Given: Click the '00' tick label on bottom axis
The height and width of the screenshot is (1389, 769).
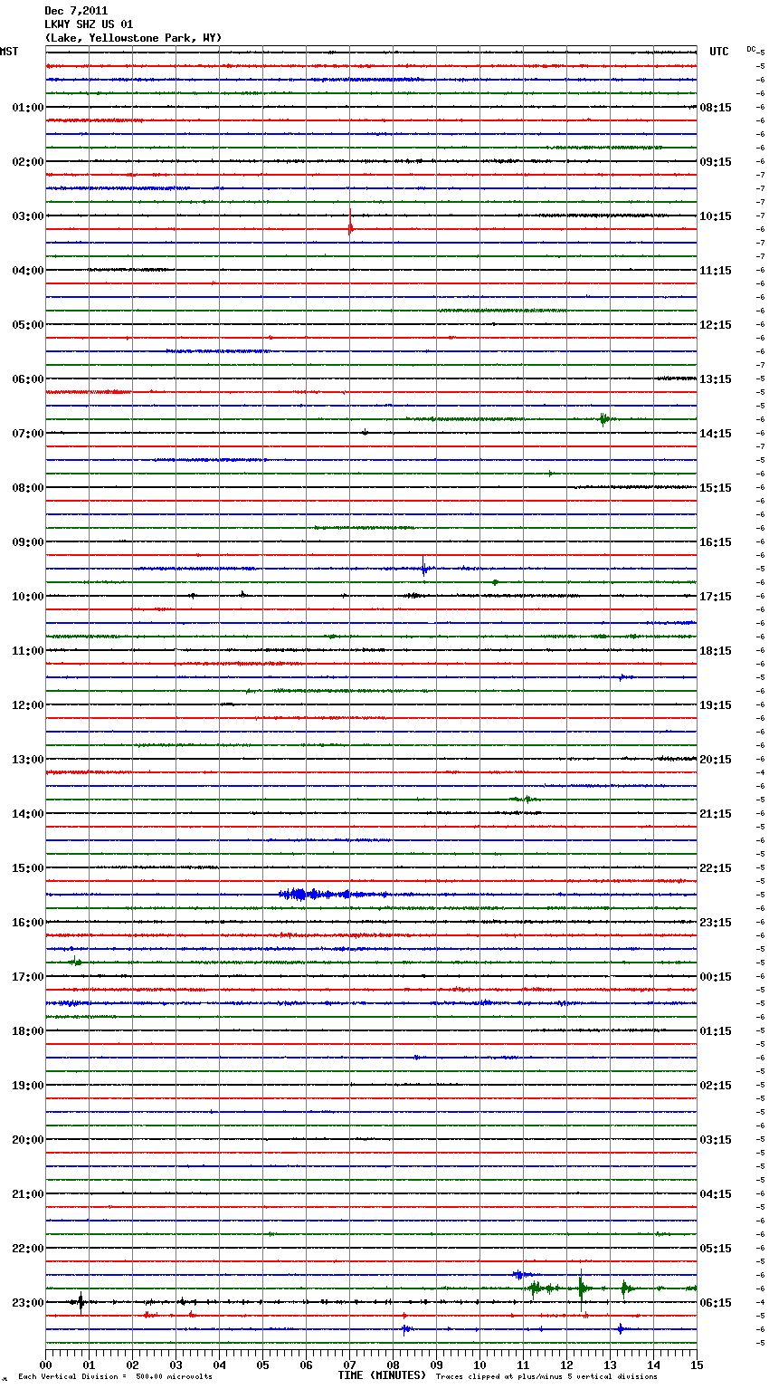Looking at the screenshot, I should [x=45, y=1365].
